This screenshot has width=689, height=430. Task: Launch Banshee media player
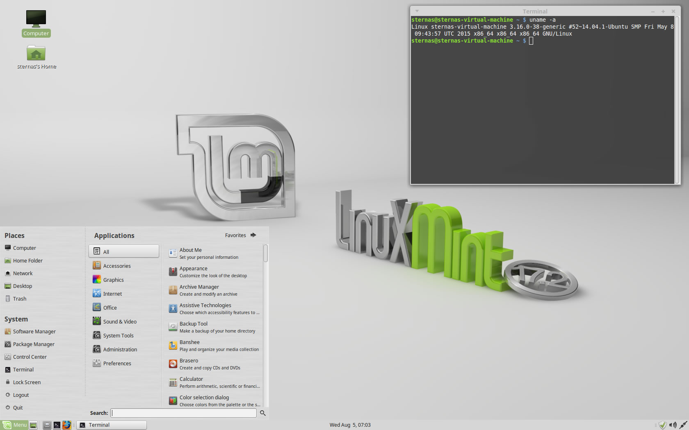214,346
